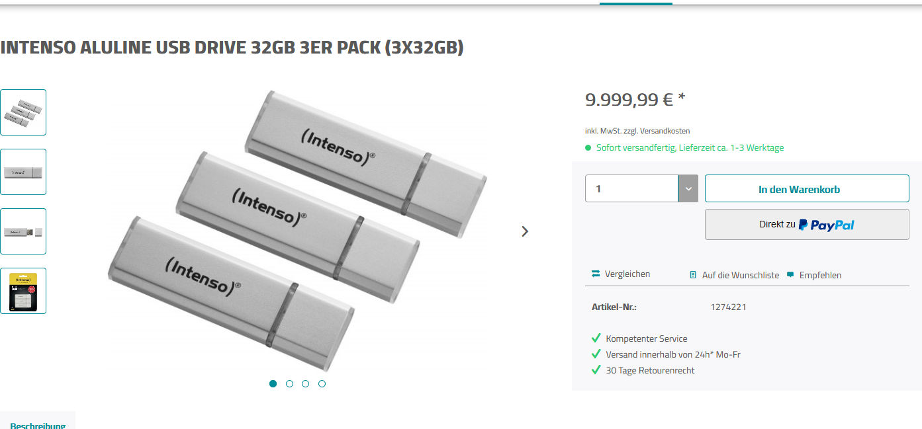Click the quantity field showing 1
922x429 pixels.
(x=631, y=189)
